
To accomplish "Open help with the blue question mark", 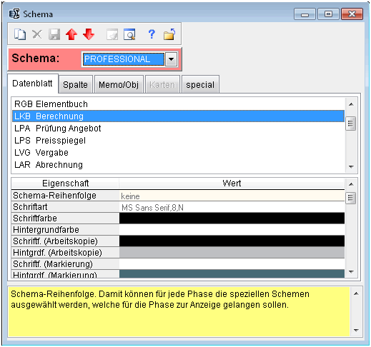I will pyautogui.click(x=152, y=34).
